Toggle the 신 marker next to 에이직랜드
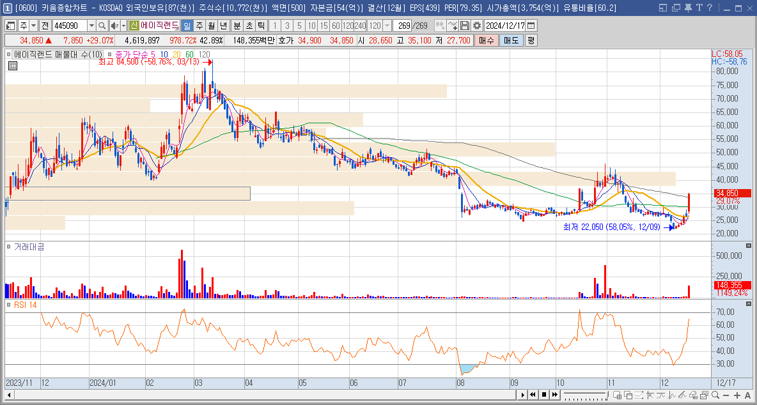Viewport: 757px width, 405px height. pos(134,26)
